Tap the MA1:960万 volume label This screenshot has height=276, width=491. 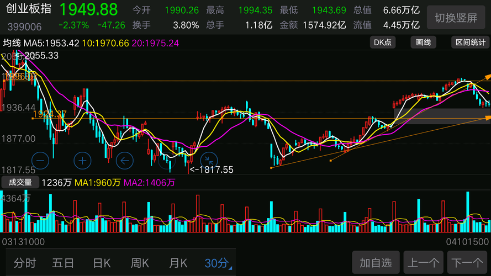tap(97, 183)
